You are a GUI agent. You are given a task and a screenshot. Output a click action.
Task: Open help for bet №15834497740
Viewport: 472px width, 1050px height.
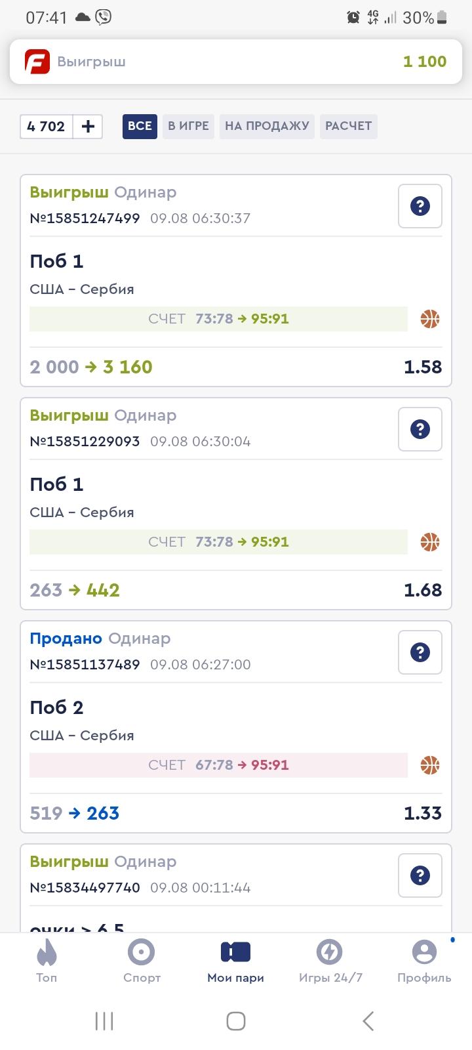(420, 875)
